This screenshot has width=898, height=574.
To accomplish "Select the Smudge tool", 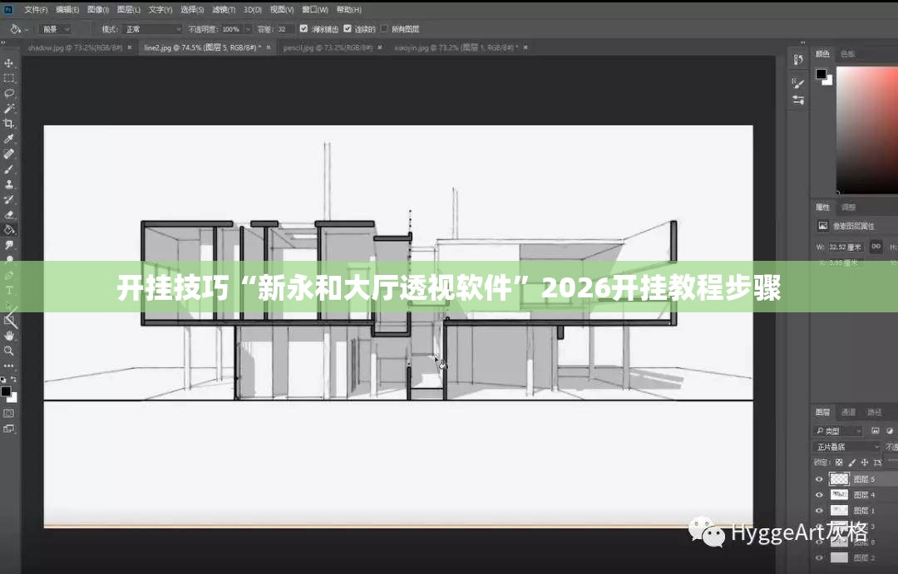I will (8, 245).
